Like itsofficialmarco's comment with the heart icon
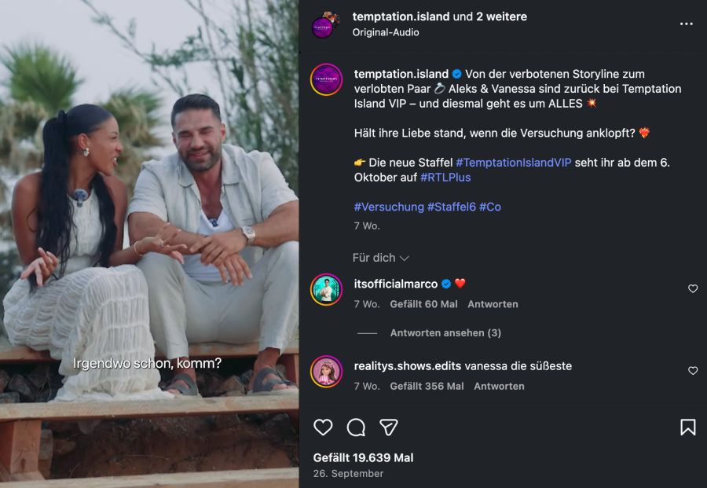 (691, 289)
